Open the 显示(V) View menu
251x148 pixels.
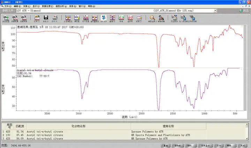(36, 6)
